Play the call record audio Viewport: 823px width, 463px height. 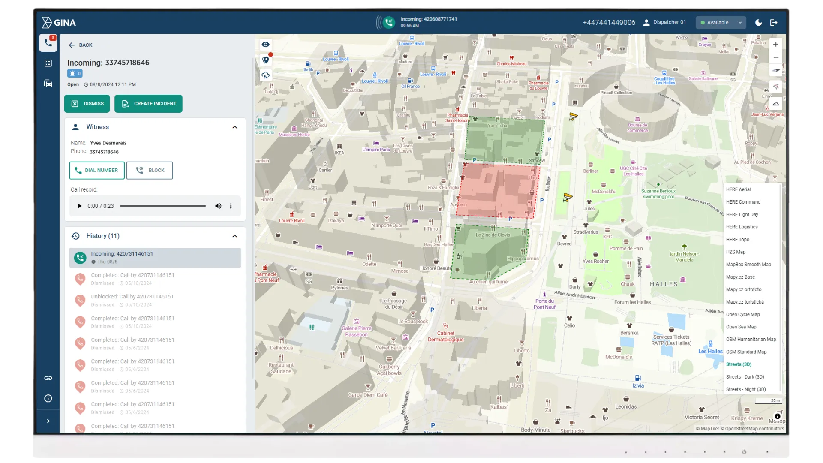point(79,206)
